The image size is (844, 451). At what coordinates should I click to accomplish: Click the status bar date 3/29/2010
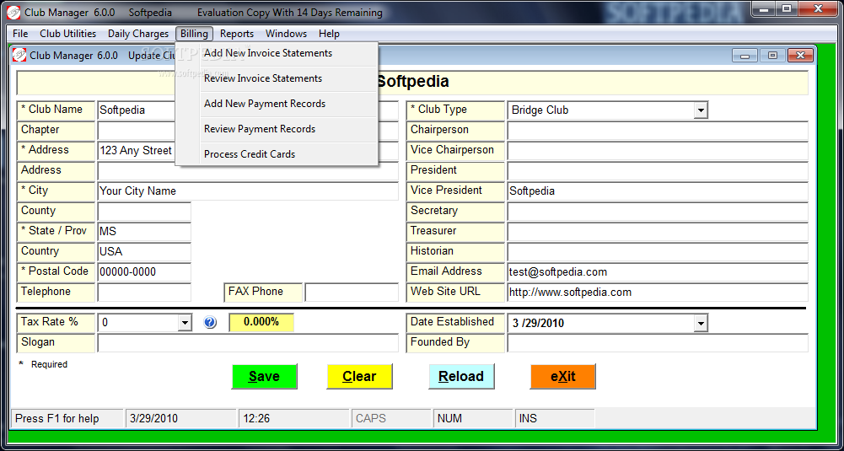click(x=181, y=418)
